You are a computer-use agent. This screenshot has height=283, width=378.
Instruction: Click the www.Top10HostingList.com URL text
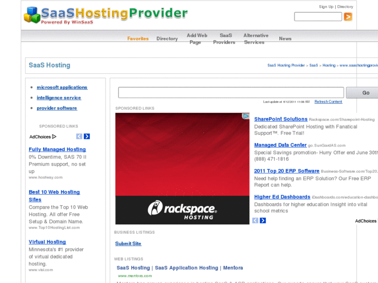(x=54, y=227)
